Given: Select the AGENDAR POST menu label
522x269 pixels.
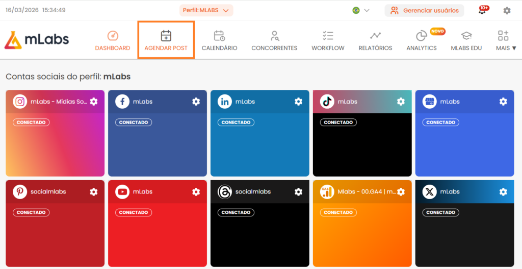Looking at the screenshot, I should pyautogui.click(x=166, y=48).
